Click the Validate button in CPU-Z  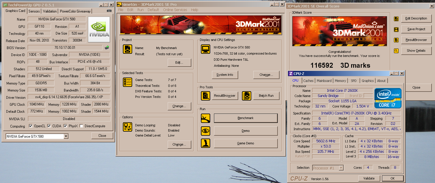(x=369, y=178)
